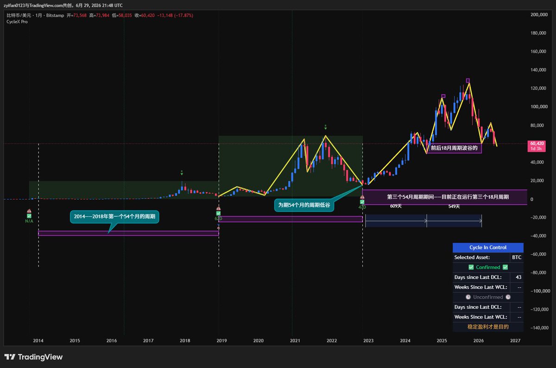
Task: Click green check marker above 61D label
Action: click(218, 213)
